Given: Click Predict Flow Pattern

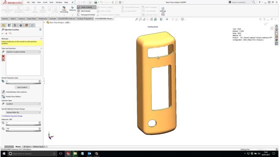Looking at the screenshot, I should coord(13,97).
